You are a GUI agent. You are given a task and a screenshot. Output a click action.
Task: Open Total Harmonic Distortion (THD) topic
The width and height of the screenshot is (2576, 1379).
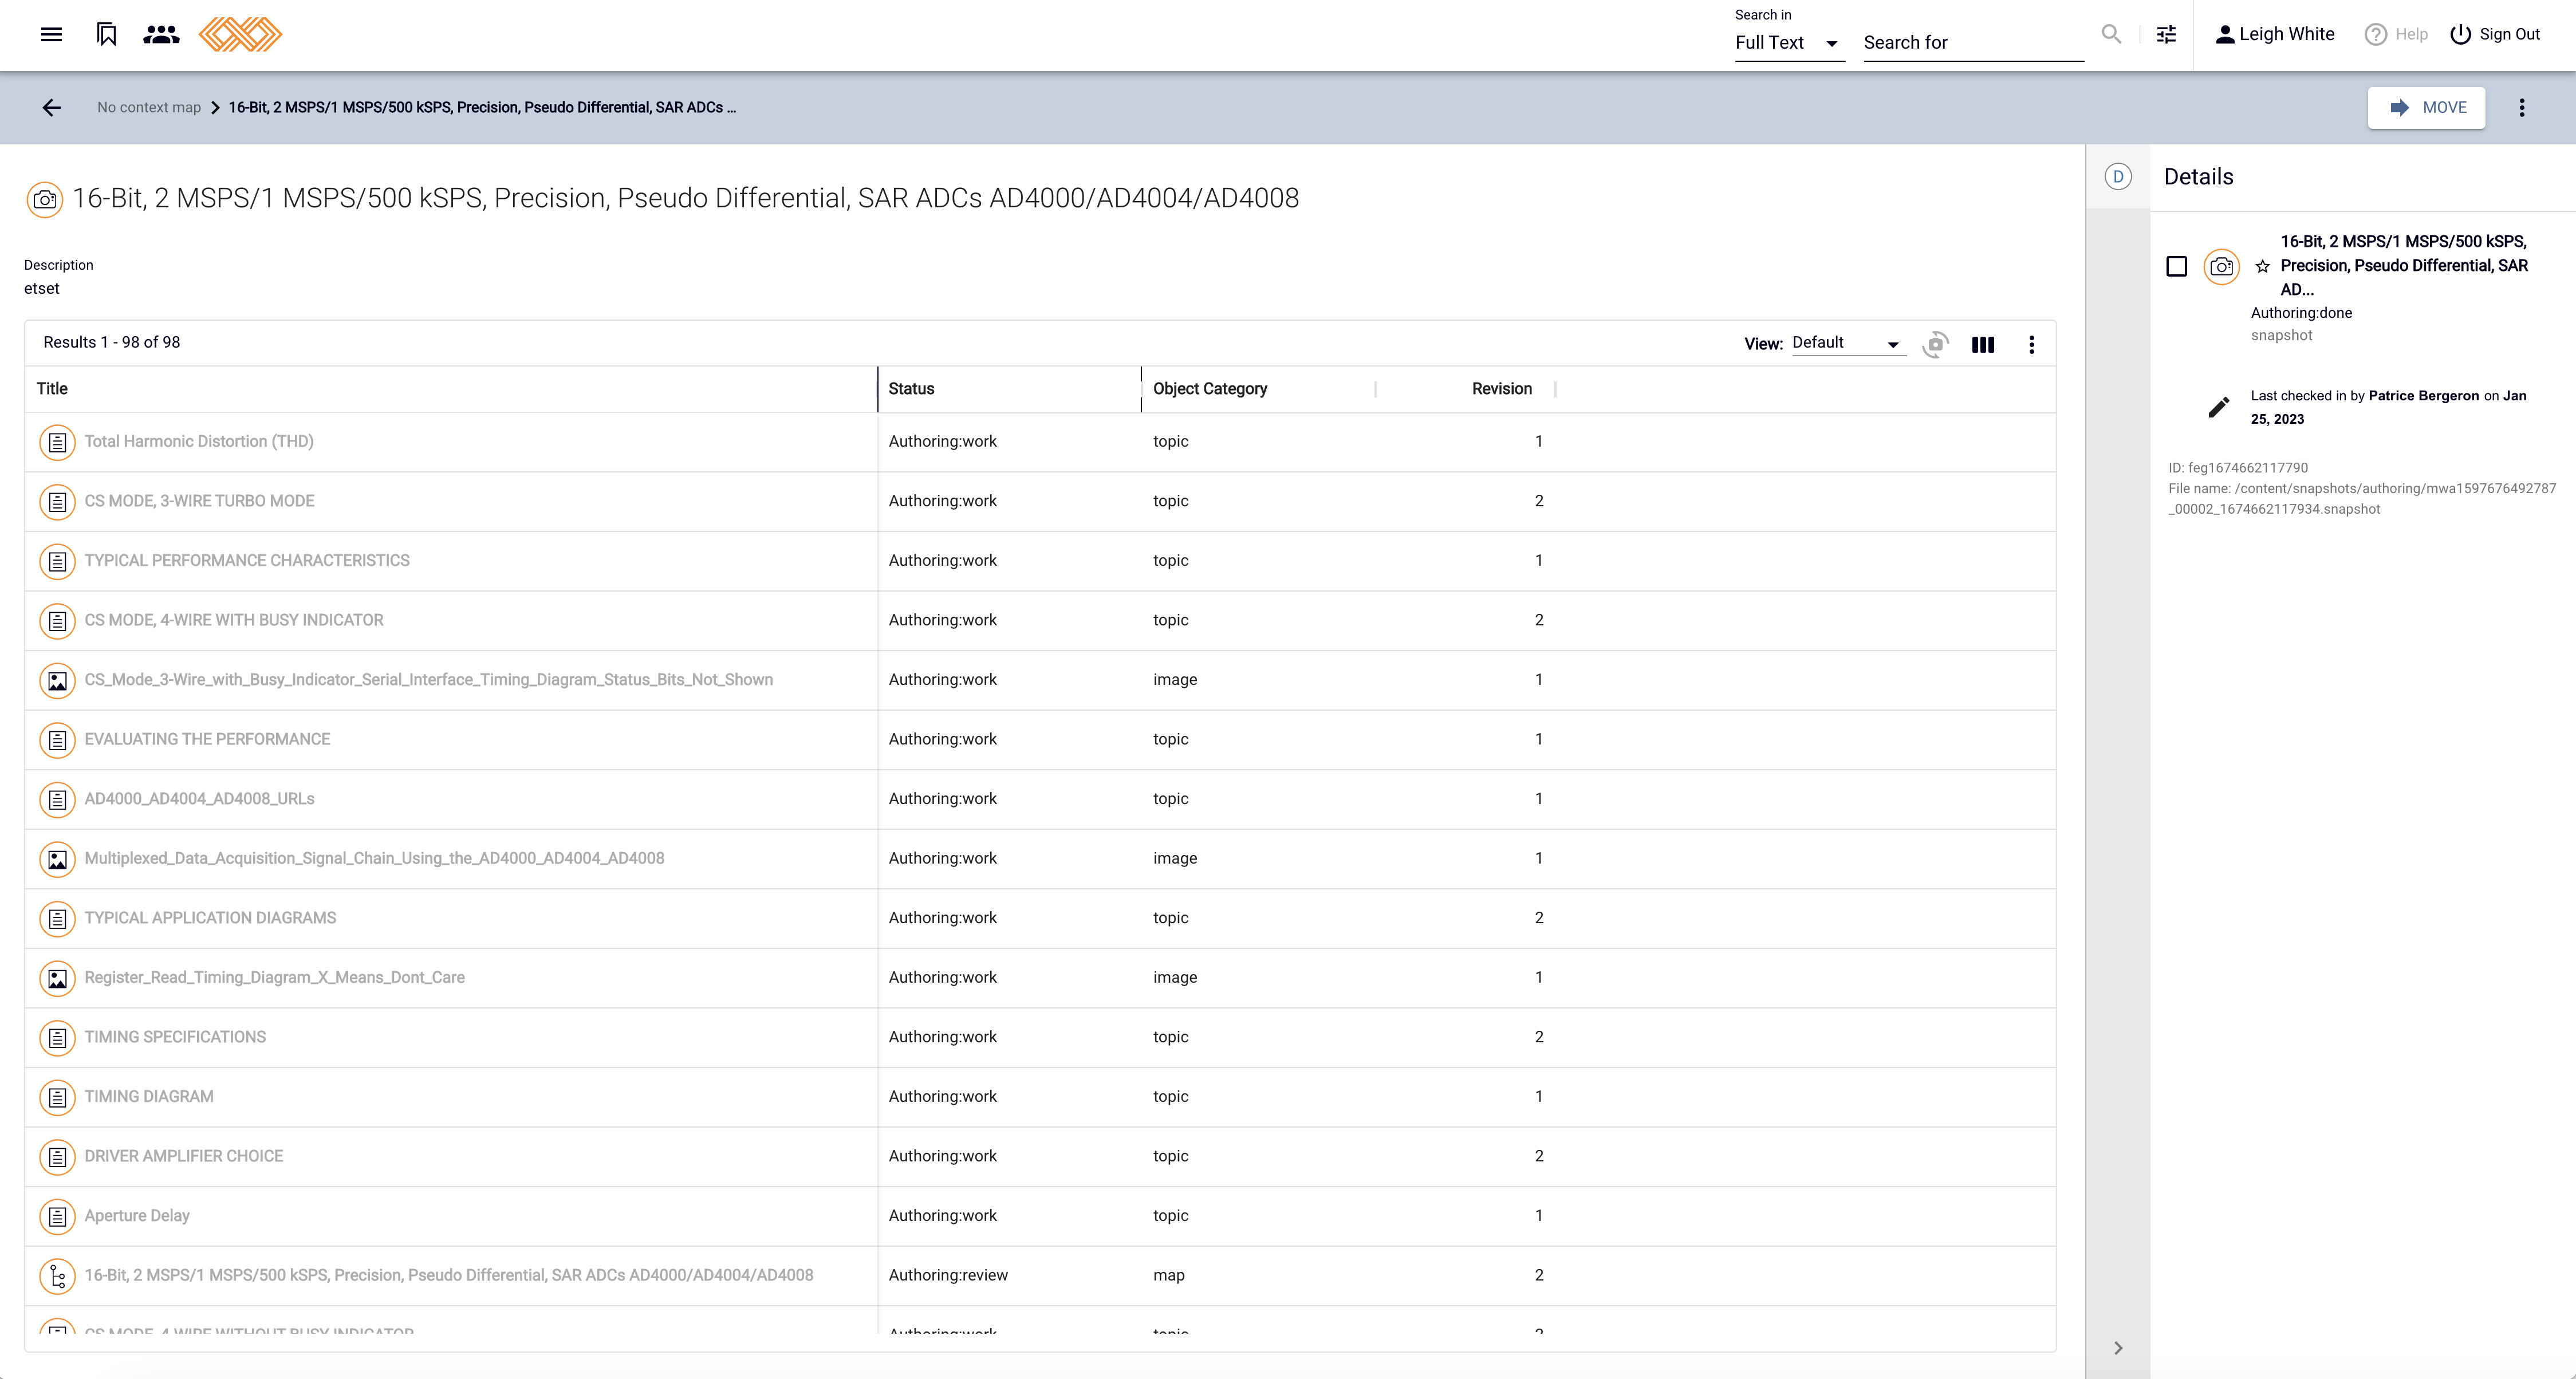point(199,441)
